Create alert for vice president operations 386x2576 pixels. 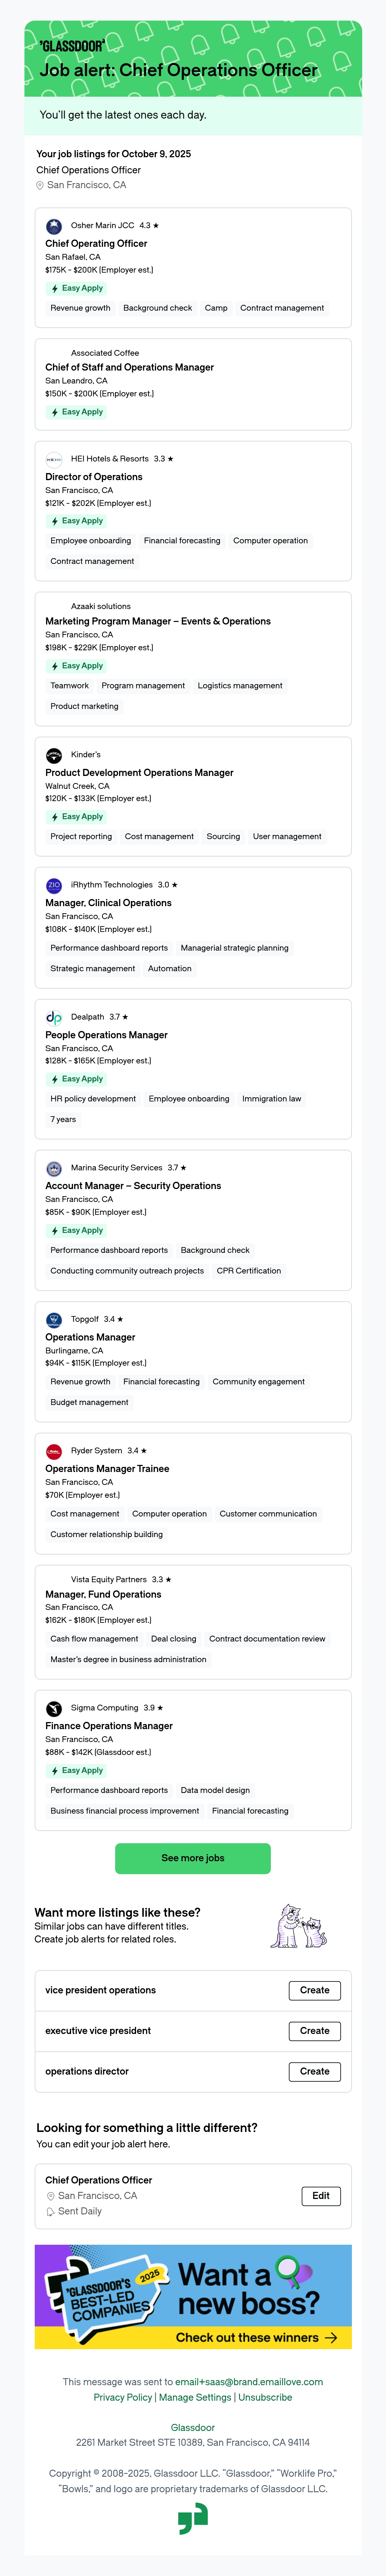[x=314, y=1990]
